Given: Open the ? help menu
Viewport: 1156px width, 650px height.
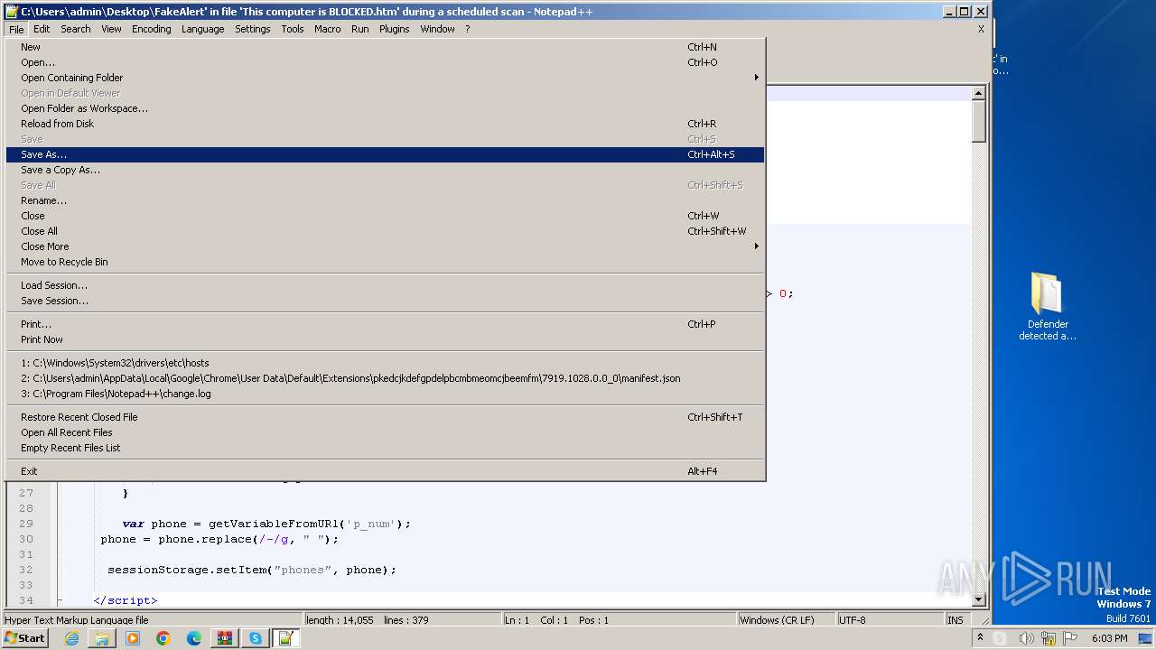Looking at the screenshot, I should click(x=467, y=29).
